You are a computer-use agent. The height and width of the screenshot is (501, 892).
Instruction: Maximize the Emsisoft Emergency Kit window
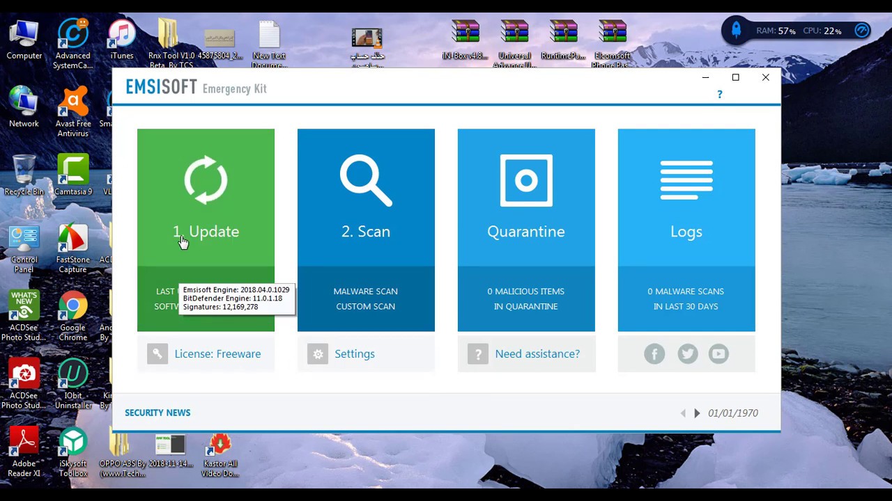pyautogui.click(x=735, y=77)
